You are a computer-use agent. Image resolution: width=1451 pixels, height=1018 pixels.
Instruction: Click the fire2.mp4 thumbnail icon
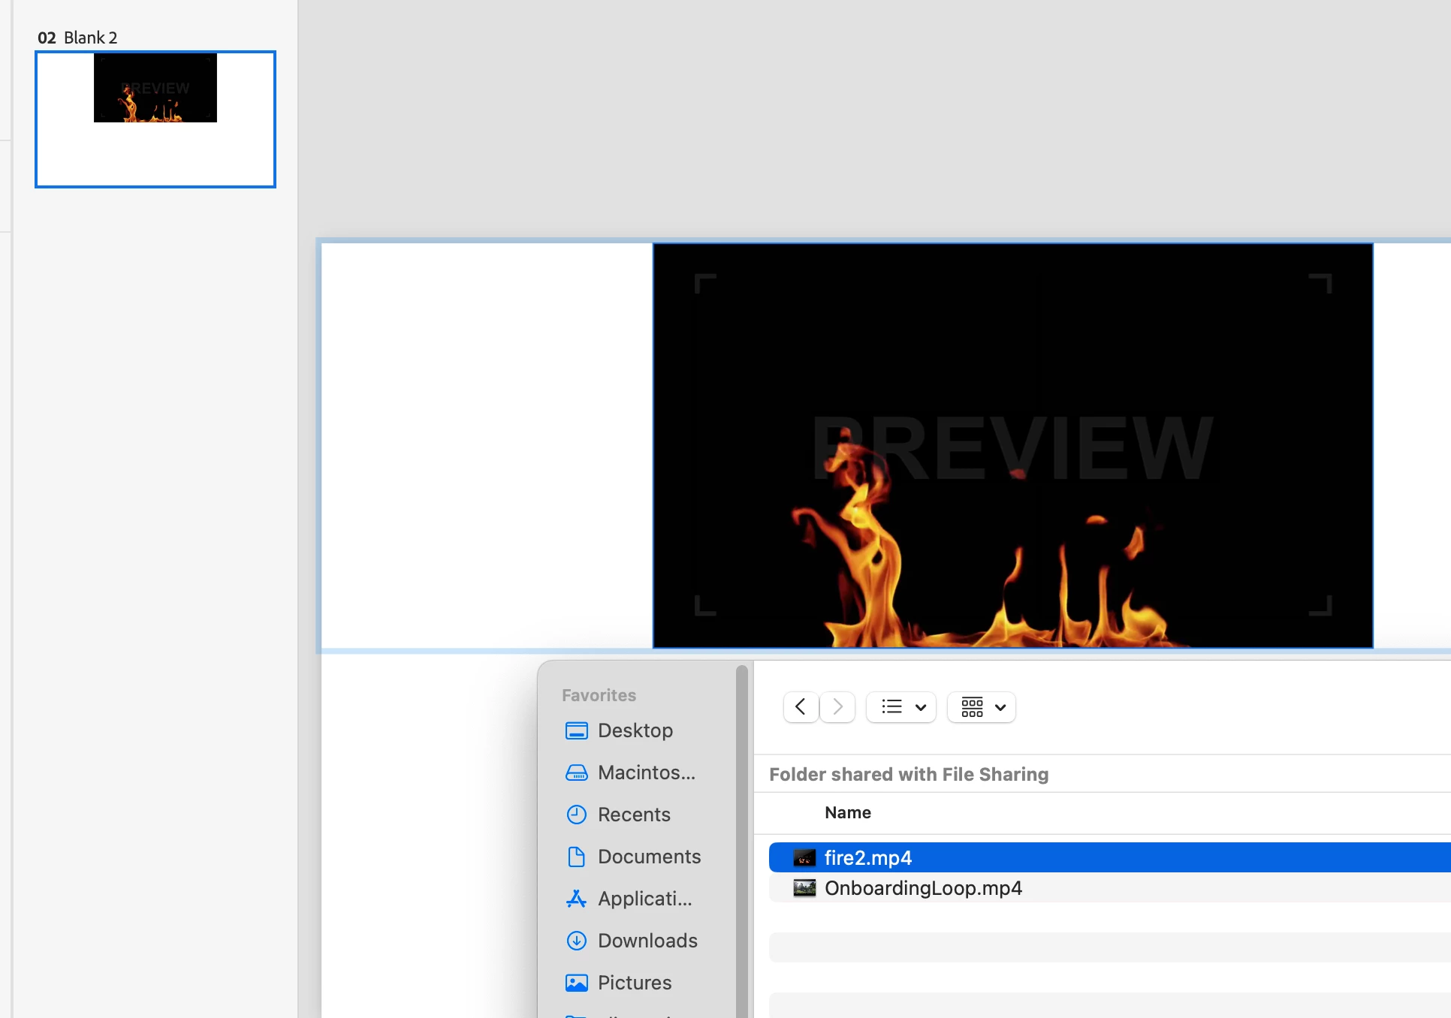(x=804, y=858)
